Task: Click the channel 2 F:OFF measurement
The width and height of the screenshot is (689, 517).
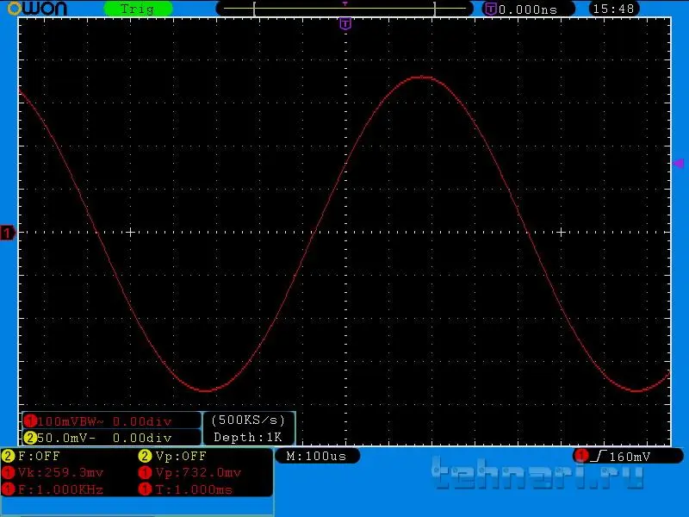Action: 39,456
